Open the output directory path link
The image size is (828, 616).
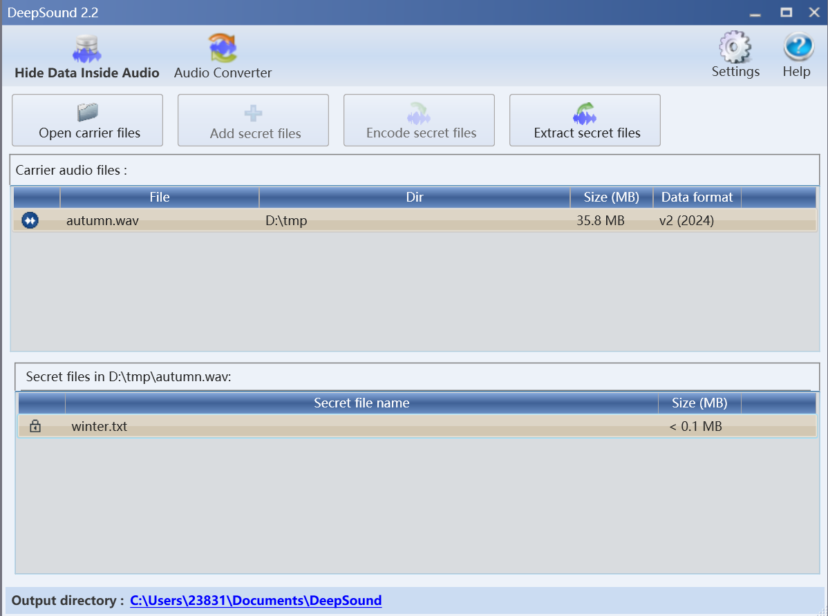tap(256, 601)
